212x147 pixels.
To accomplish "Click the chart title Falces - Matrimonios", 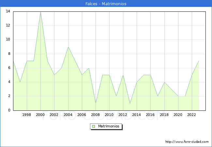I will pos(106,4).
